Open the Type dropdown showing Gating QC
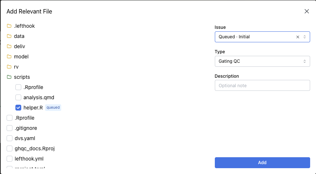316x174 pixels. coord(262,61)
